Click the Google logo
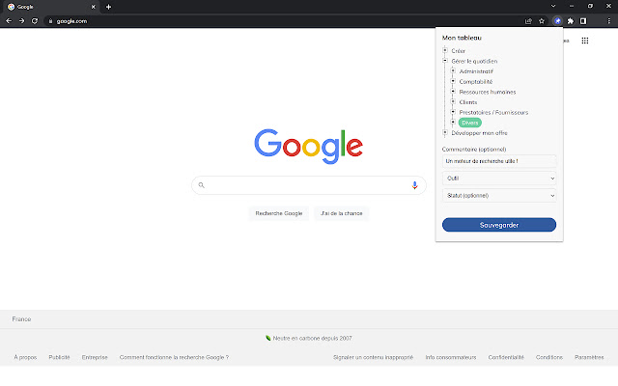 tap(309, 146)
